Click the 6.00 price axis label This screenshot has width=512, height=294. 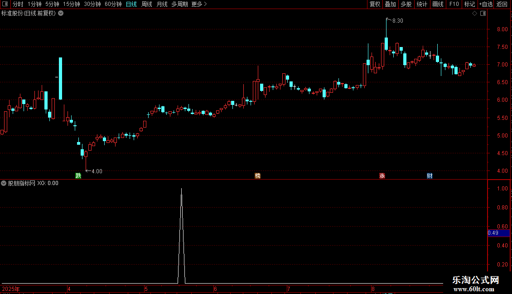click(x=502, y=100)
